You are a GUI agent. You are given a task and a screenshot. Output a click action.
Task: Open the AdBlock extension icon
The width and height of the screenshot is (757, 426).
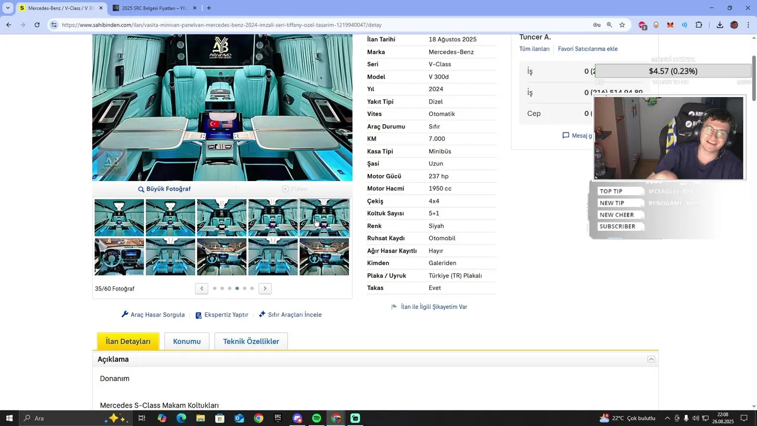642,25
